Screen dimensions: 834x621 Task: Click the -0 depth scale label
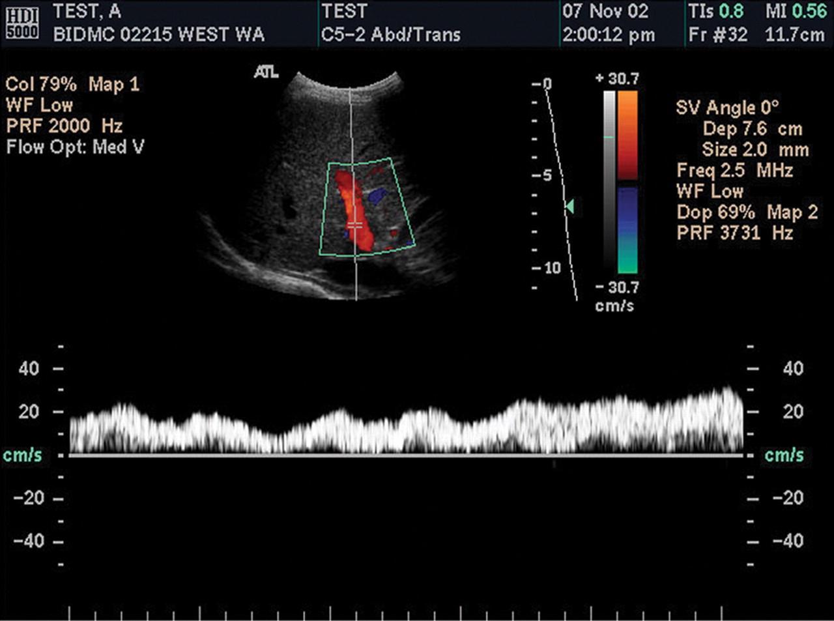point(542,84)
